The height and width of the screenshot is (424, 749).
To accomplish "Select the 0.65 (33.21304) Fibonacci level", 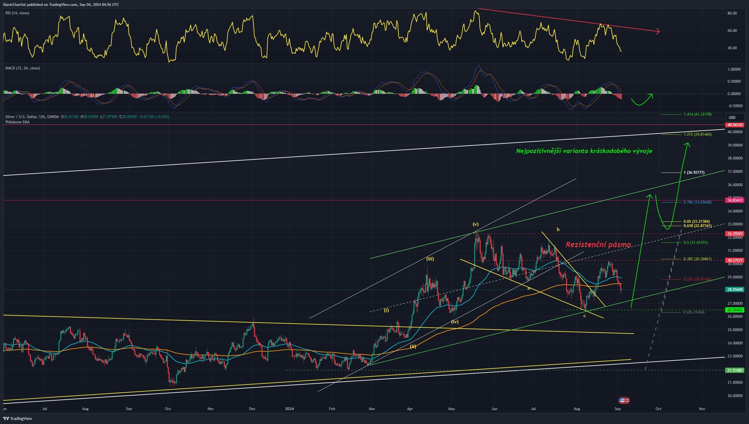I will pos(696,221).
